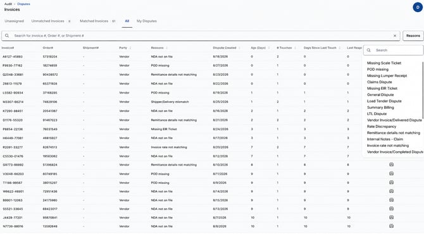Image resolution: width=424 pixels, height=234 pixels.
Task: Click the Order# column header
Action: (48, 48)
